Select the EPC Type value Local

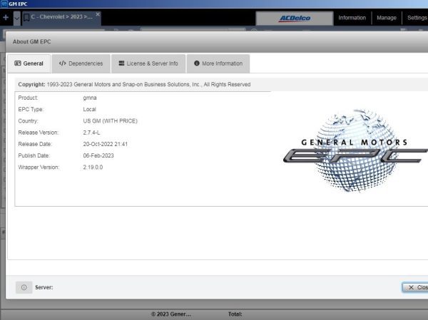click(90, 109)
